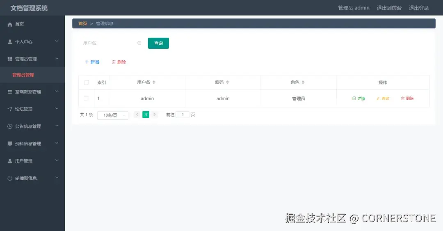Expand the 用户管理 chevron
Screen dimensions: 443x231
click(x=57, y=160)
